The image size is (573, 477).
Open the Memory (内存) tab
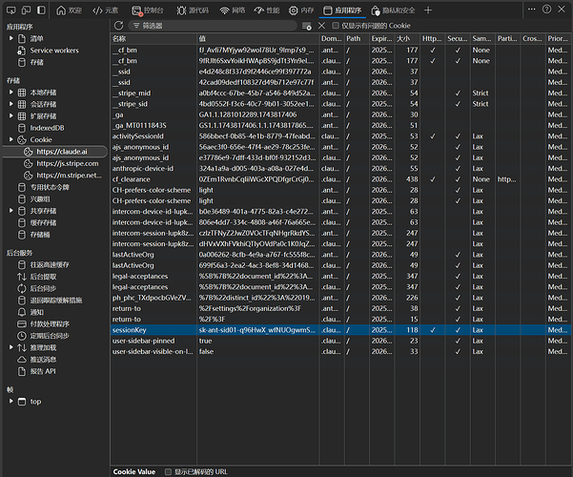tap(301, 10)
